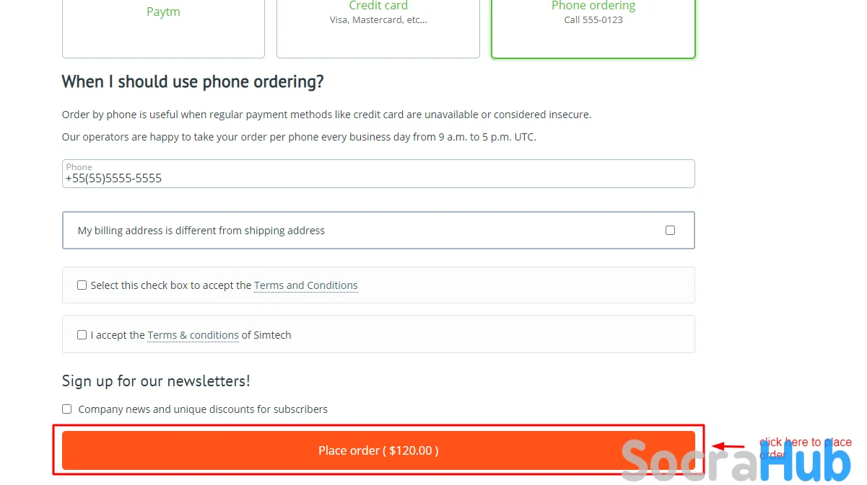Click the 'Call 555-0123' phone ordering text
The height and width of the screenshot is (485, 867).
pos(593,20)
